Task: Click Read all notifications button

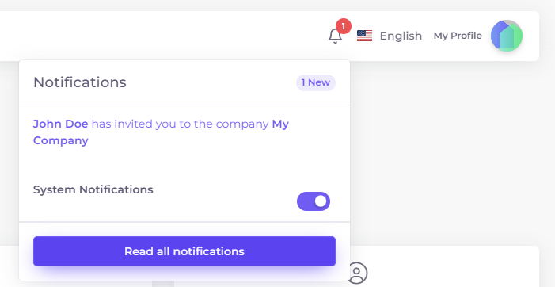Action: click(184, 251)
